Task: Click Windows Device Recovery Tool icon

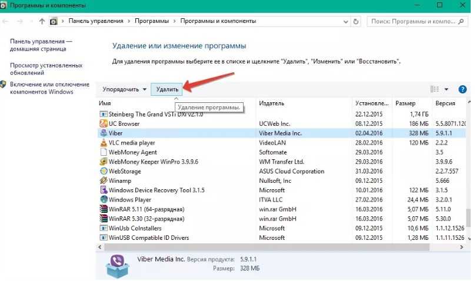Action: click(104, 190)
